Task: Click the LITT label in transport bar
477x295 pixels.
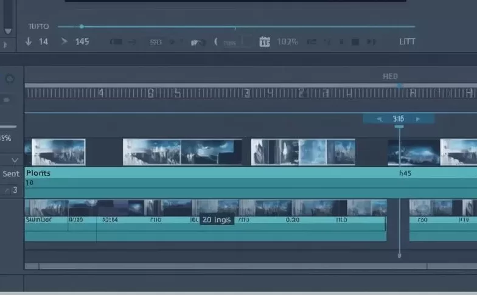Action: (x=406, y=42)
